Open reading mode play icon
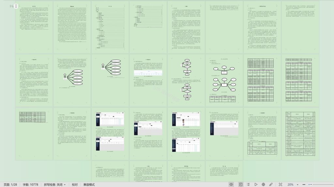The height and width of the screenshot is (187, 334). click(x=256, y=184)
